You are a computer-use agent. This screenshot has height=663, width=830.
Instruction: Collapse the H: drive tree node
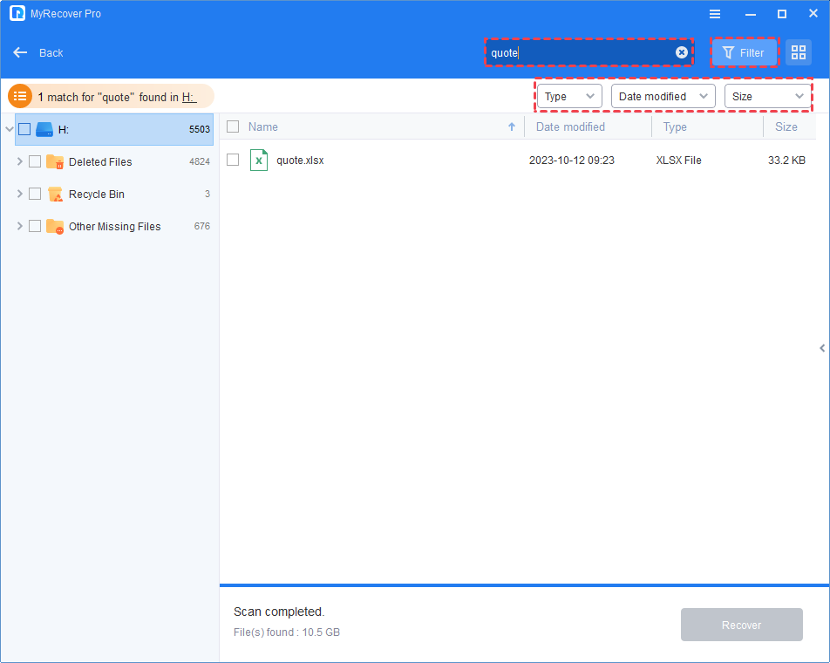point(9,129)
